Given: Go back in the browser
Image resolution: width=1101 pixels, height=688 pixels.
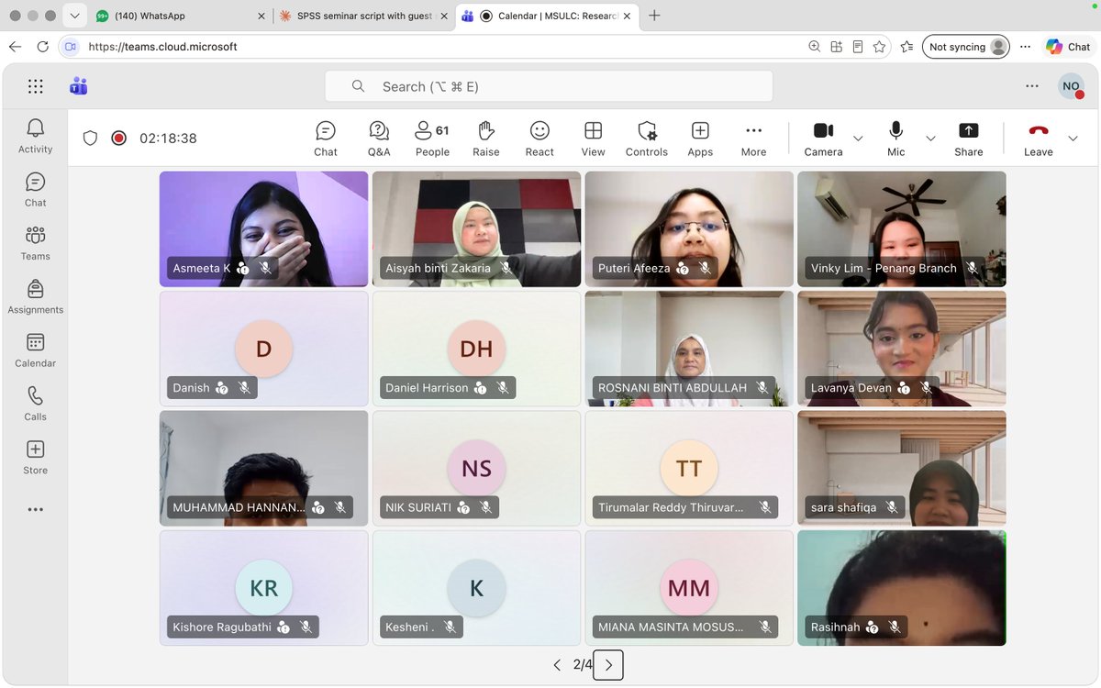Looking at the screenshot, I should (15, 47).
